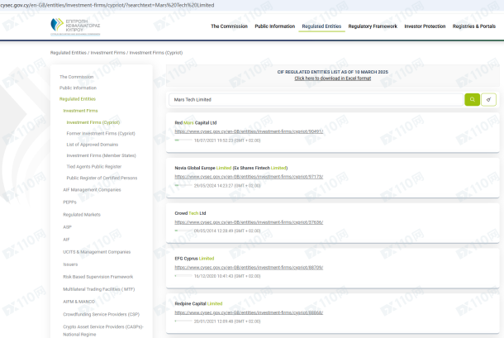Click the Investment Firms (Cypriot) breadcrumb
504x338 pixels.
pyautogui.click(x=156, y=53)
